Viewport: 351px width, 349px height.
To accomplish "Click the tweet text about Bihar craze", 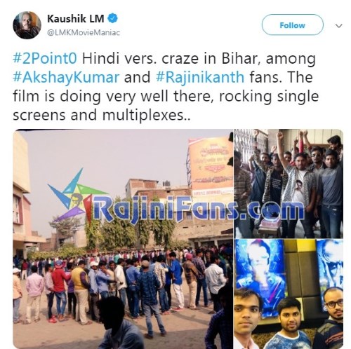I will point(166,87).
